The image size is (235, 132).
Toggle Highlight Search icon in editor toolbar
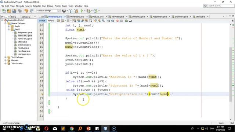[87, 21]
